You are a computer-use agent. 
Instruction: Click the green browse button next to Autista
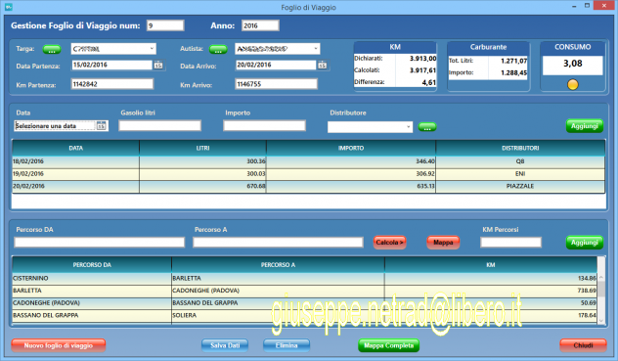[218, 49]
